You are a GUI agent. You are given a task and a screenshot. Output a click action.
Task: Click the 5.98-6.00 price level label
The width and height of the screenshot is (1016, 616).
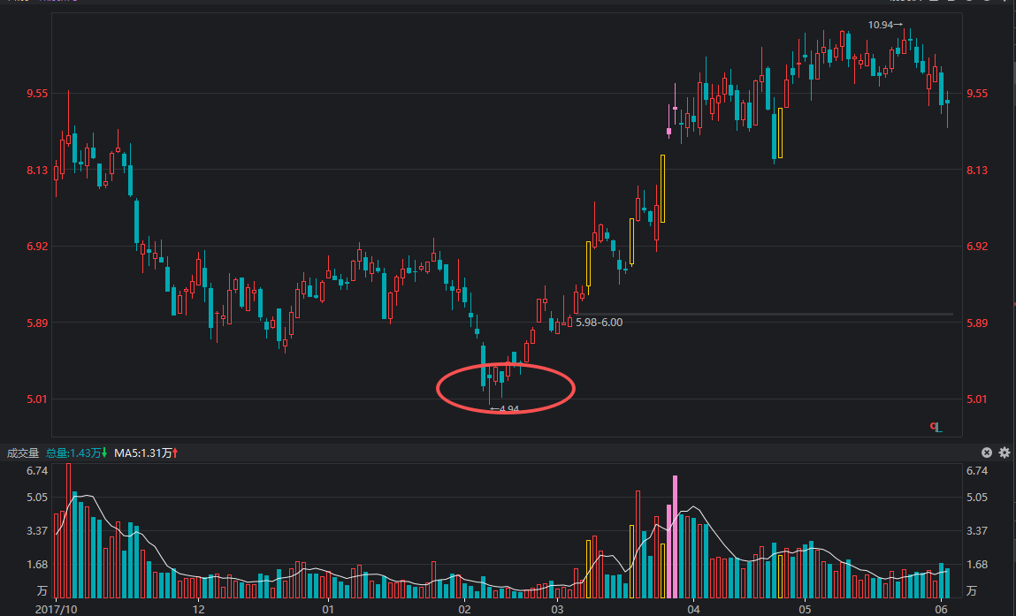(x=599, y=323)
